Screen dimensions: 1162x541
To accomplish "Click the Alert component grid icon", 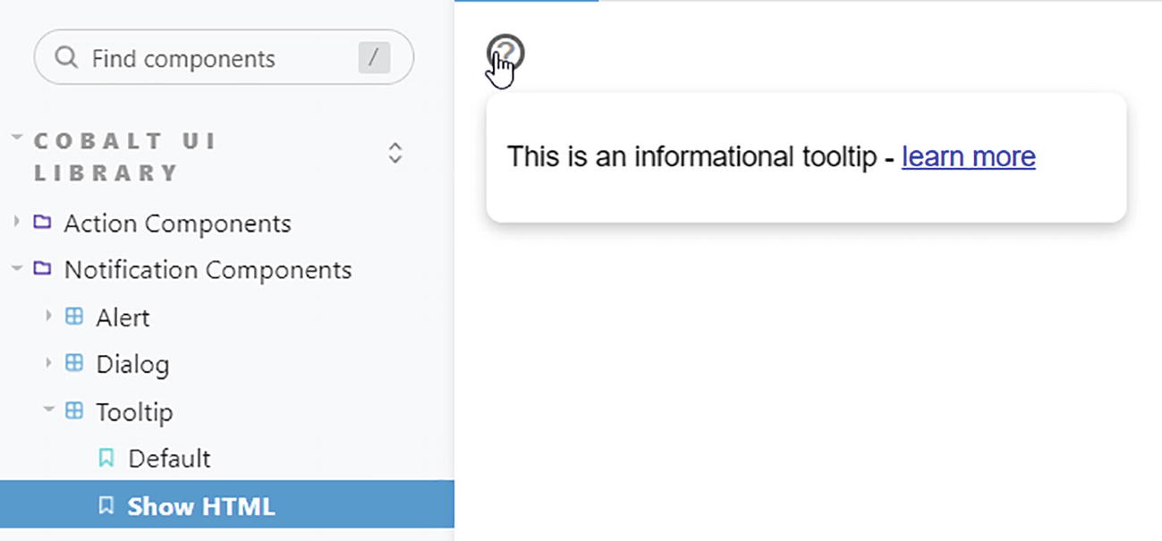I will click(74, 317).
